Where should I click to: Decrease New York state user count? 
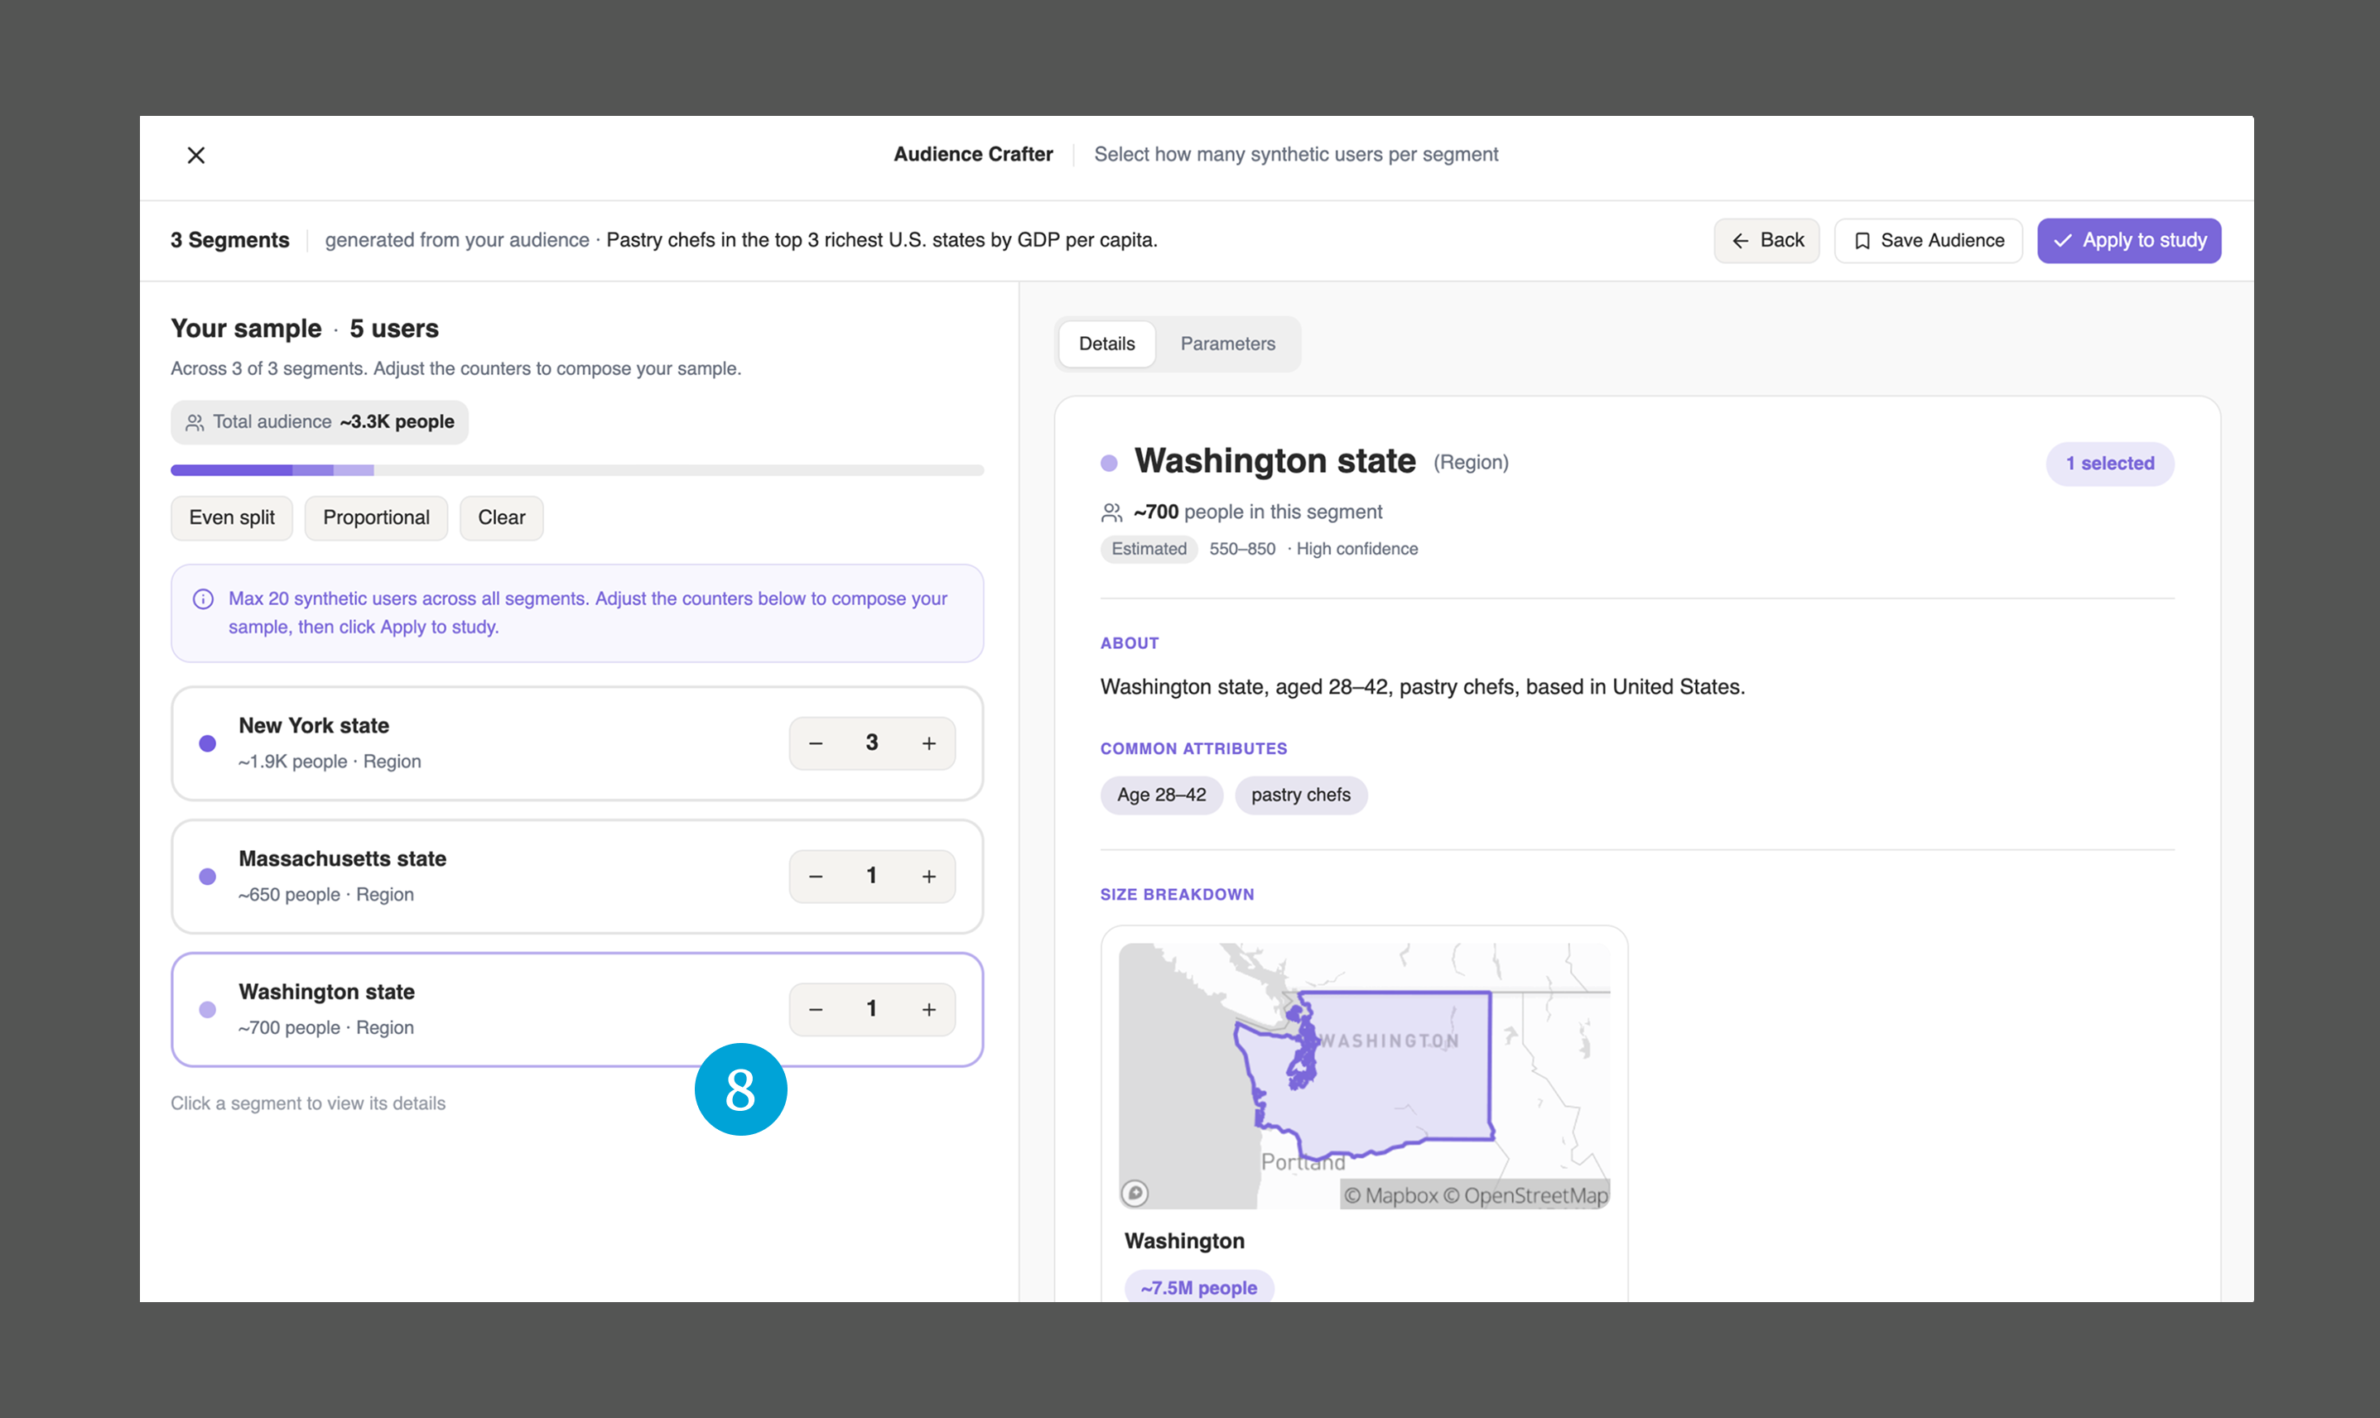[x=816, y=743]
